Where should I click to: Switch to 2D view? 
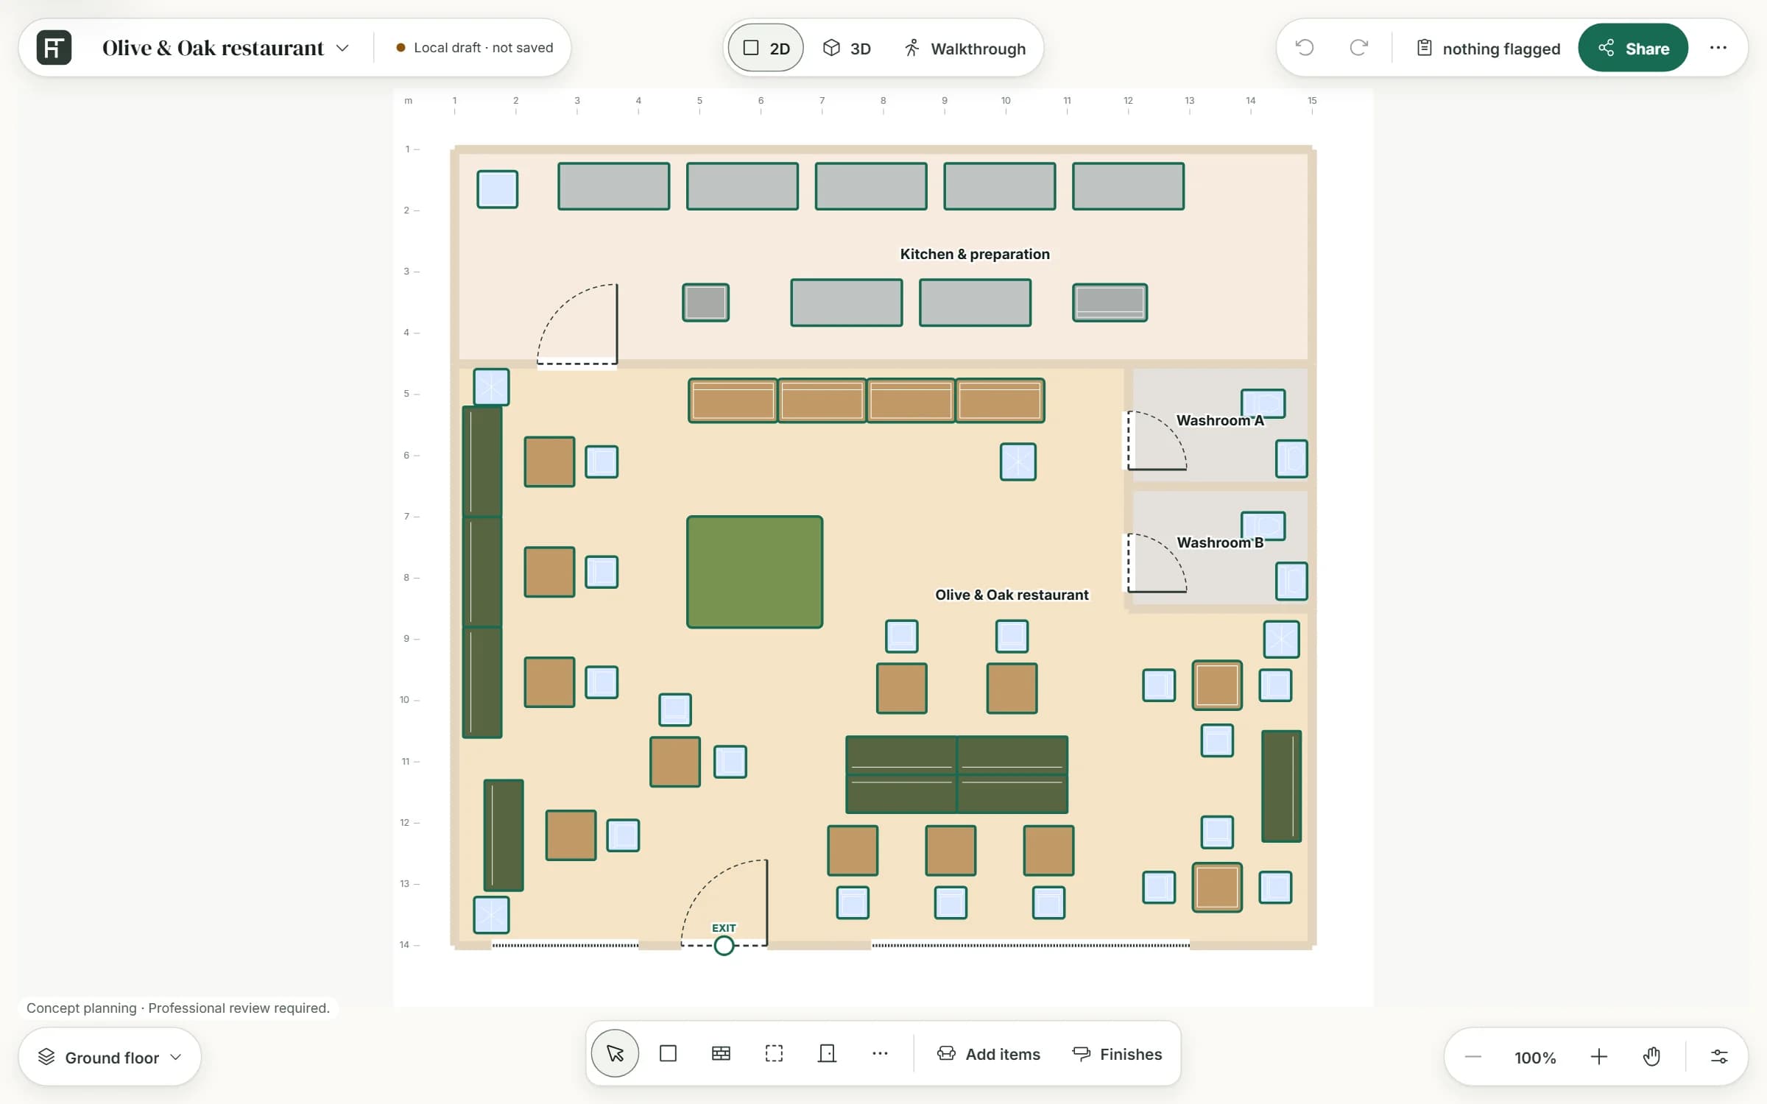(x=766, y=49)
